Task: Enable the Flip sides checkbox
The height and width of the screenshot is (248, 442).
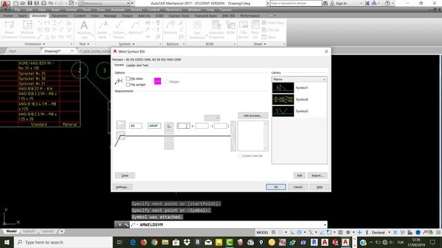Action: pos(128,79)
